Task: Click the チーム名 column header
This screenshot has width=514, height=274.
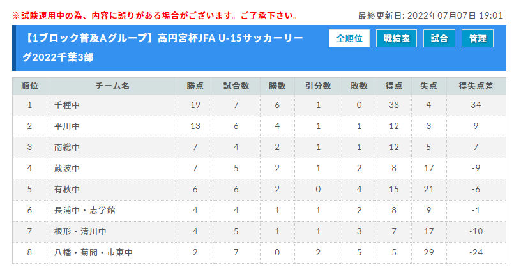Action: tap(112, 86)
